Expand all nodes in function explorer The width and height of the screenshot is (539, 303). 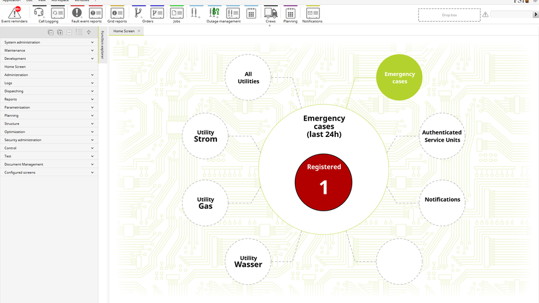pyautogui.click(x=60, y=33)
